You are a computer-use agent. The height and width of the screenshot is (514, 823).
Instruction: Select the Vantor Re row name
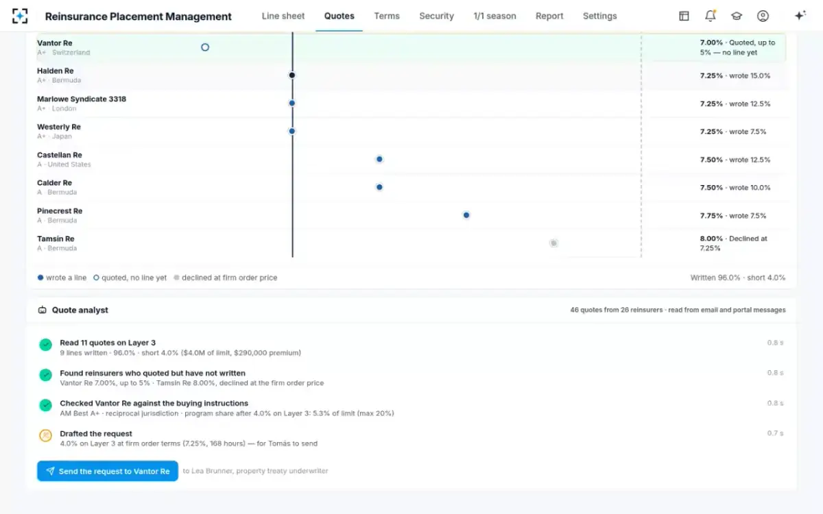(55, 43)
